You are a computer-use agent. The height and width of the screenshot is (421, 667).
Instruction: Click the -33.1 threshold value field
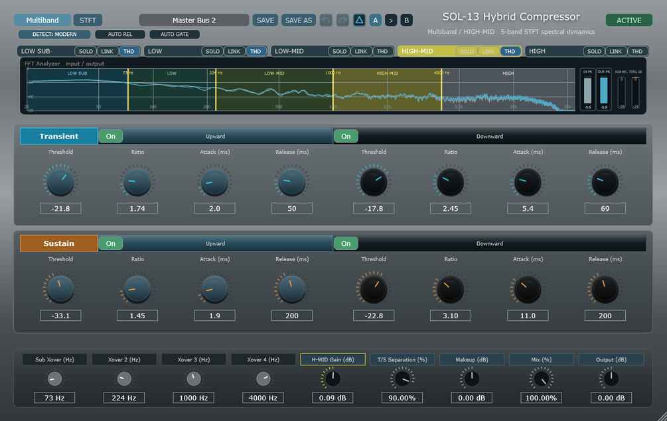[60, 316]
